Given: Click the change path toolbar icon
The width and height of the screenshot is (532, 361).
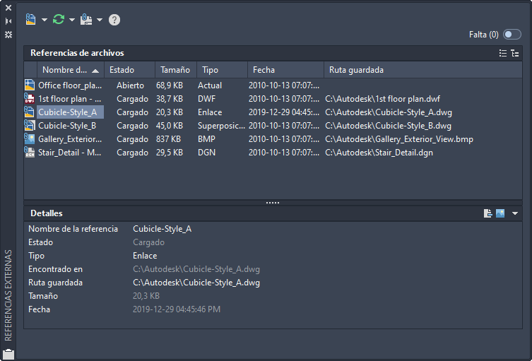Looking at the screenshot, I should (x=86, y=20).
